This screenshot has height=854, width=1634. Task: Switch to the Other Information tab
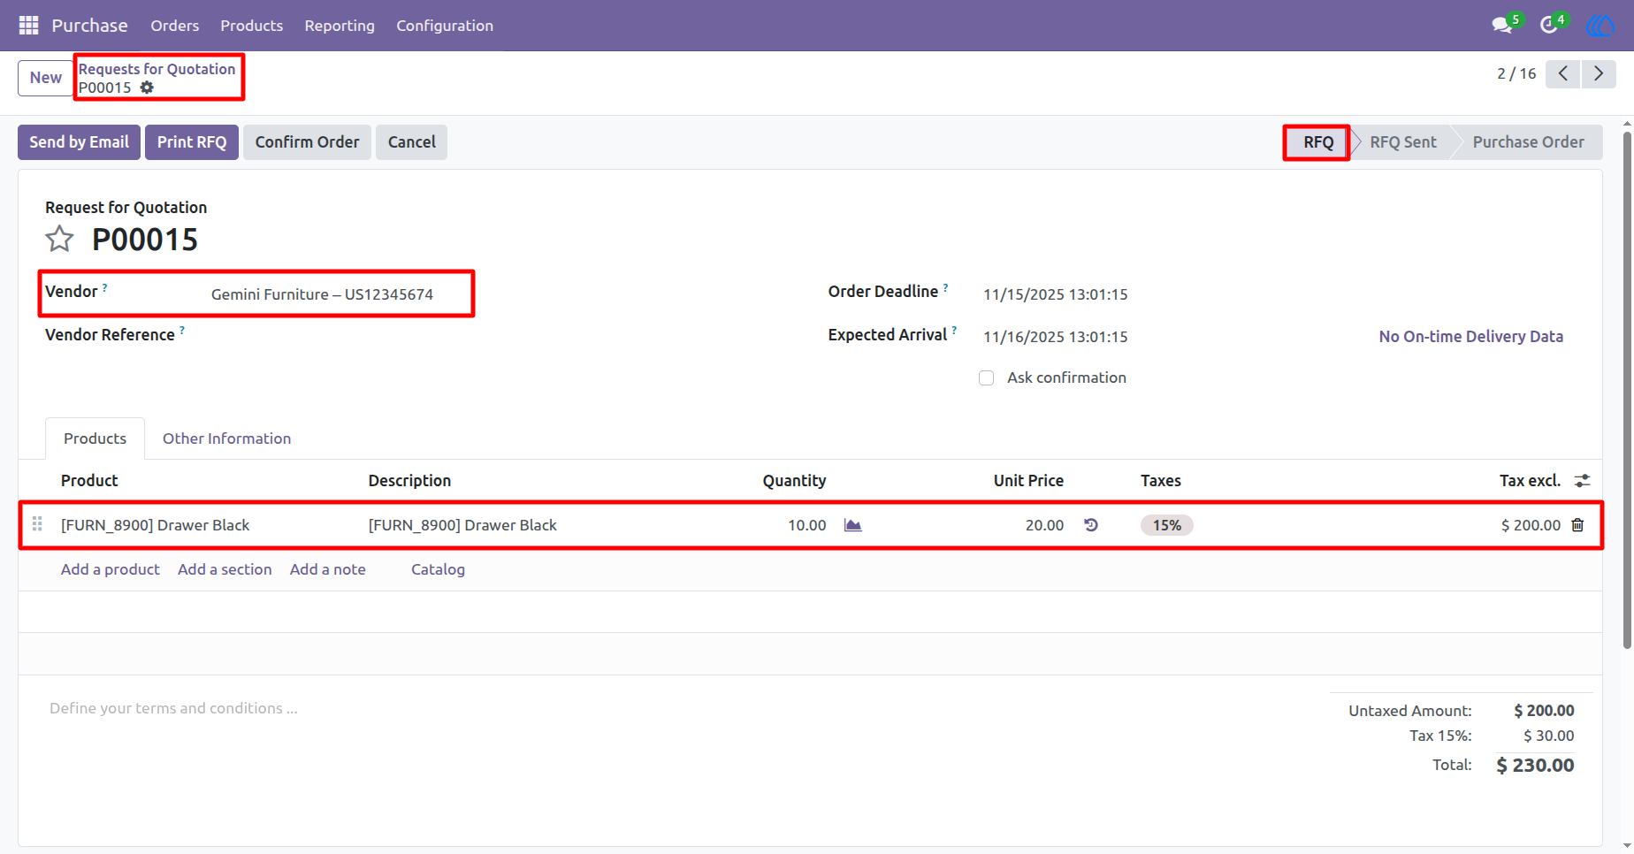coord(226,438)
